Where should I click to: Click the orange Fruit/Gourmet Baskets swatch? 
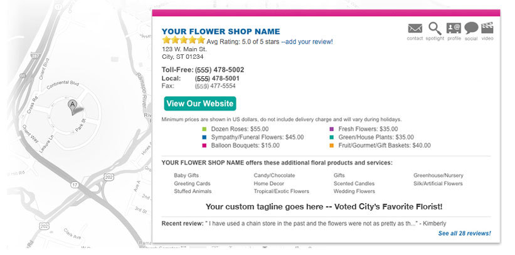(x=331, y=146)
